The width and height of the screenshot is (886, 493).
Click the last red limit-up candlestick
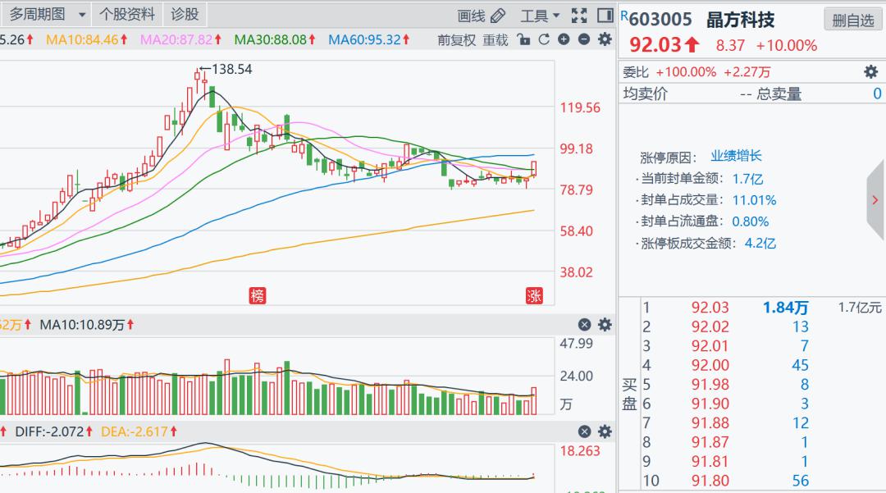point(534,167)
